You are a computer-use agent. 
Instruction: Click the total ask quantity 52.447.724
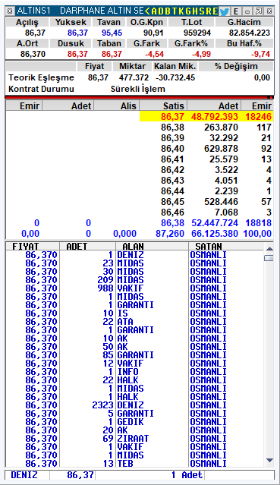click(x=215, y=222)
